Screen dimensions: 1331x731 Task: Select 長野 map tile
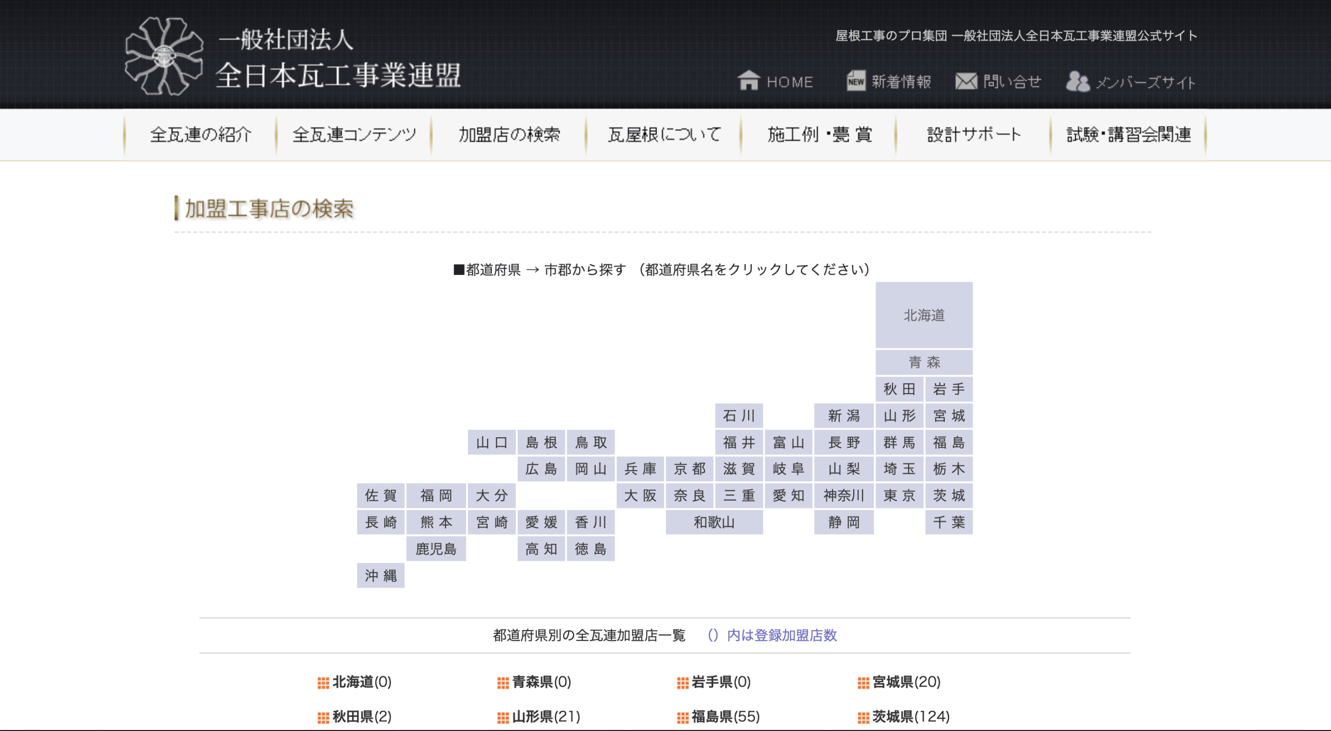[844, 442]
